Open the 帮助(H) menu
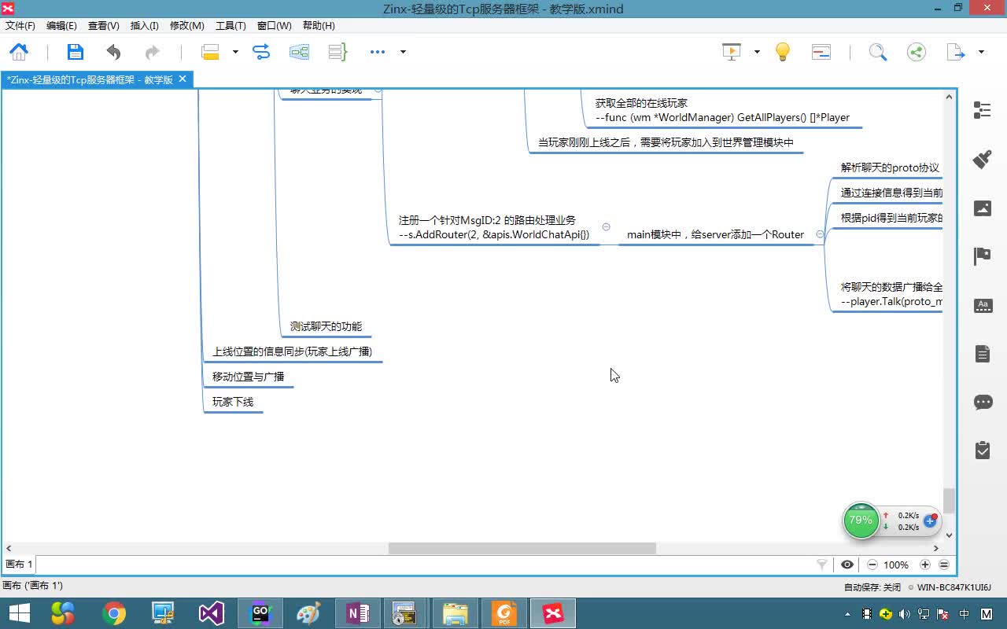Screen dimensions: 1007x629 (x=318, y=26)
